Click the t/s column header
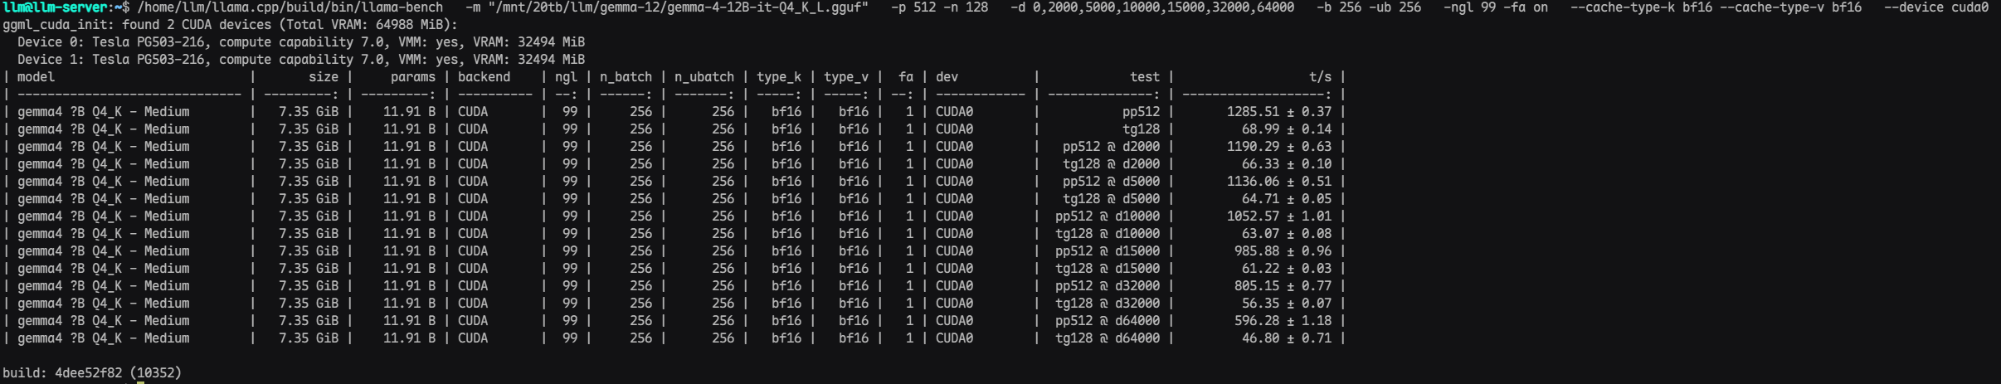Viewport: 2001px width, 384px height. pos(1320,77)
